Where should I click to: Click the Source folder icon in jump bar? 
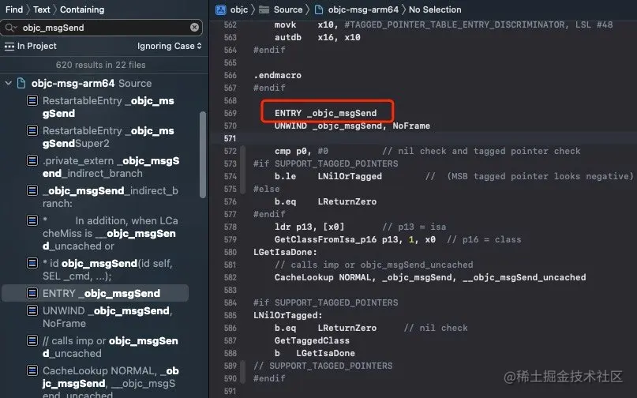[264, 9]
